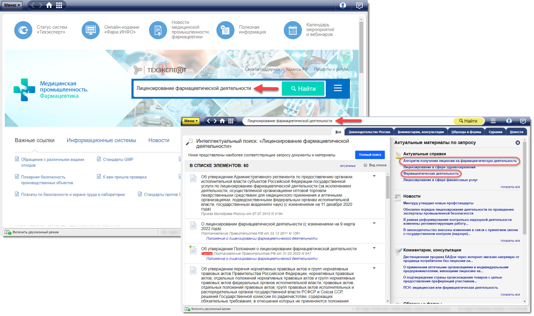Select the Все tab
The width and height of the screenshot is (534, 316).
coord(338,132)
